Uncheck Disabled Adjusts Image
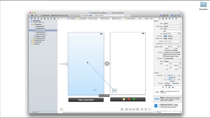Screen dimensions: 210x118 pos(164,56)
